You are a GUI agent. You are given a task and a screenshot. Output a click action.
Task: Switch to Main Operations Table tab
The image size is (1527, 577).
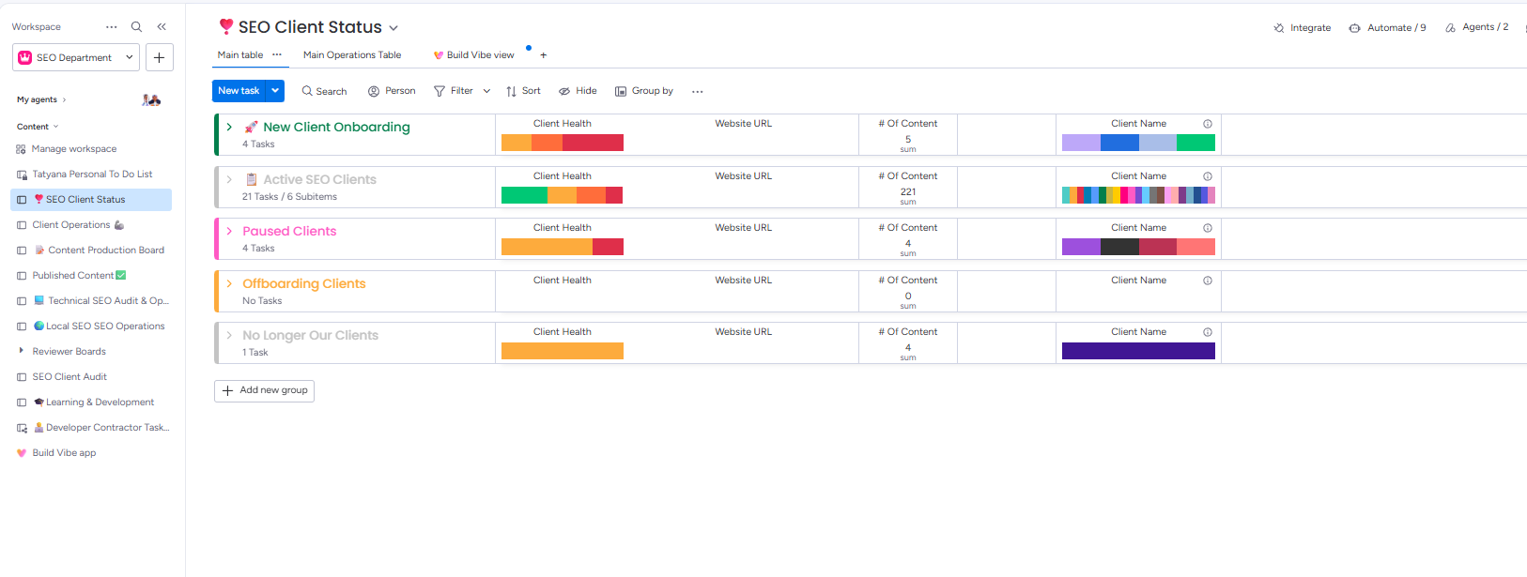[352, 55]
